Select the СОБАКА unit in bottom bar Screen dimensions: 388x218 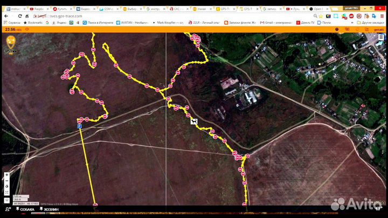(x=25, y=209)
